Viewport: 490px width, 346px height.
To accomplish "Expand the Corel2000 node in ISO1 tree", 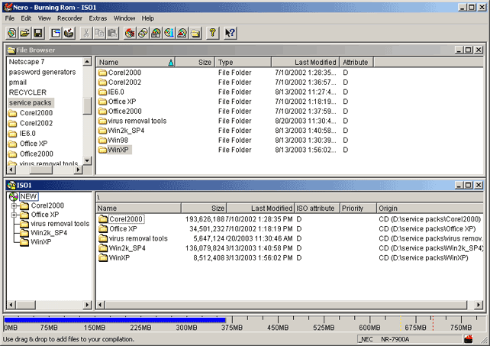I will (14, 206).
